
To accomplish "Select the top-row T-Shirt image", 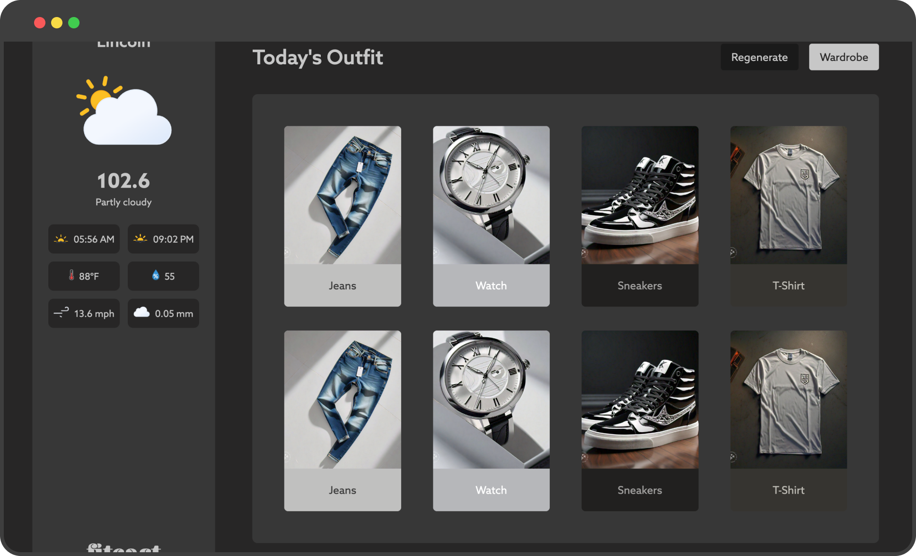I will tap(788, 195).
